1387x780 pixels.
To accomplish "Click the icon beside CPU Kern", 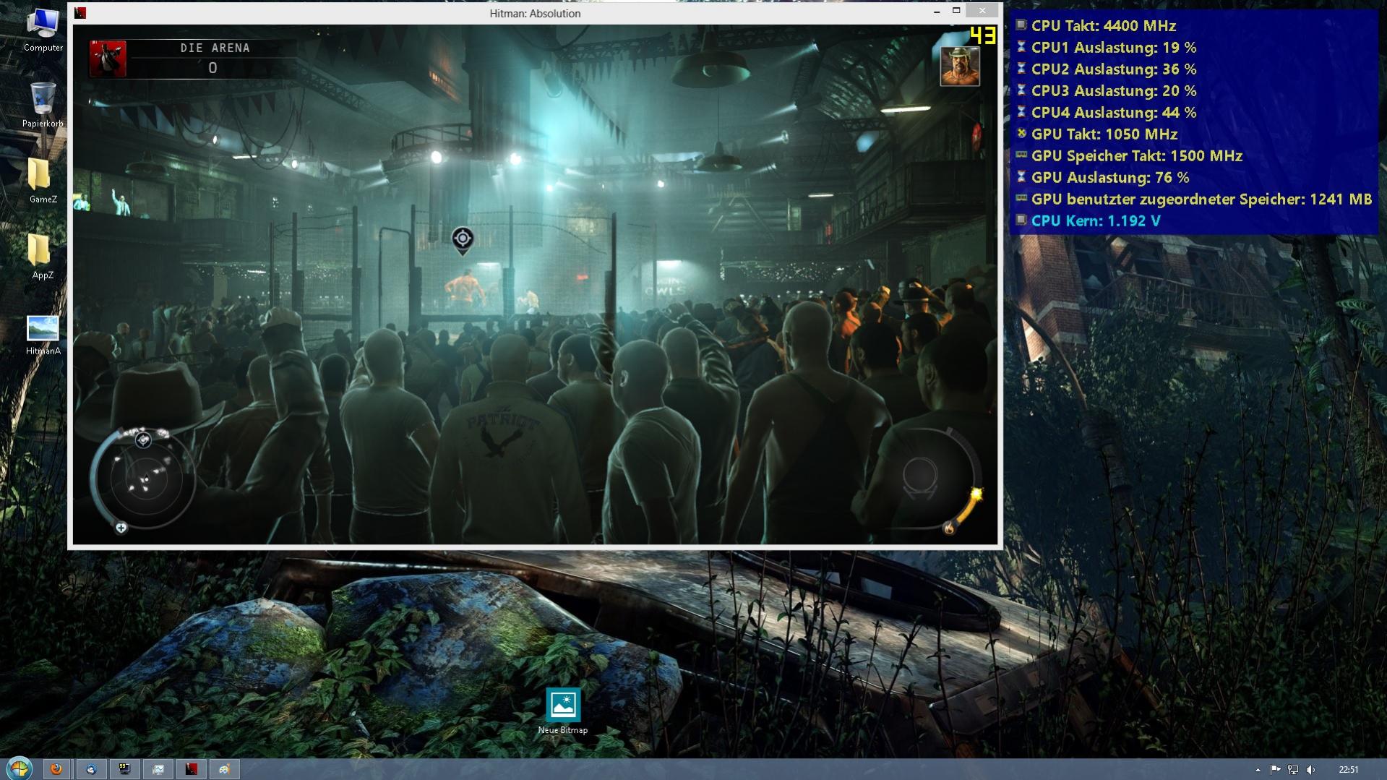I will click(1021, 220).
